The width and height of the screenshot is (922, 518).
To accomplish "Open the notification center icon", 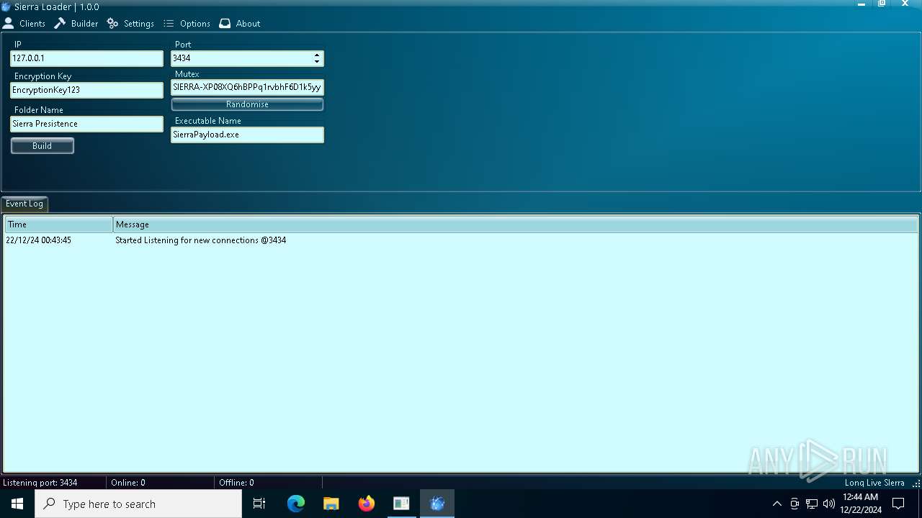I will coord(898,504).
